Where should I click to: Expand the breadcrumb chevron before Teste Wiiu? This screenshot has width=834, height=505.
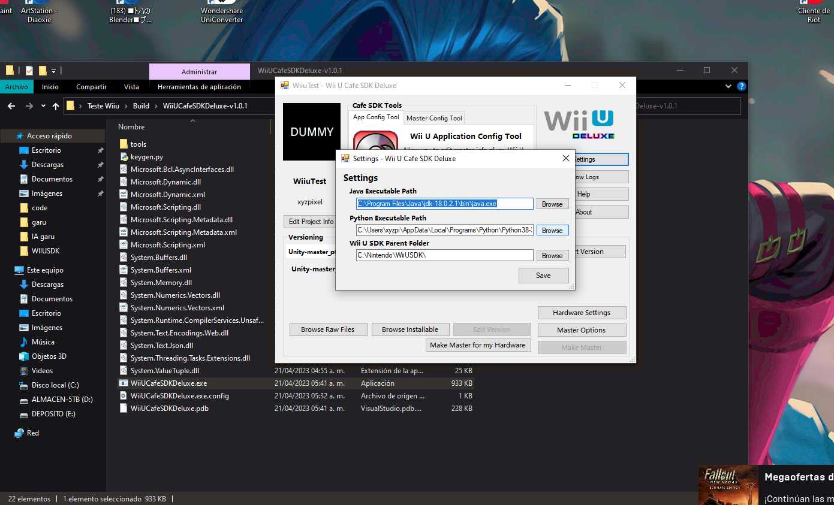[x=81, y=106]
